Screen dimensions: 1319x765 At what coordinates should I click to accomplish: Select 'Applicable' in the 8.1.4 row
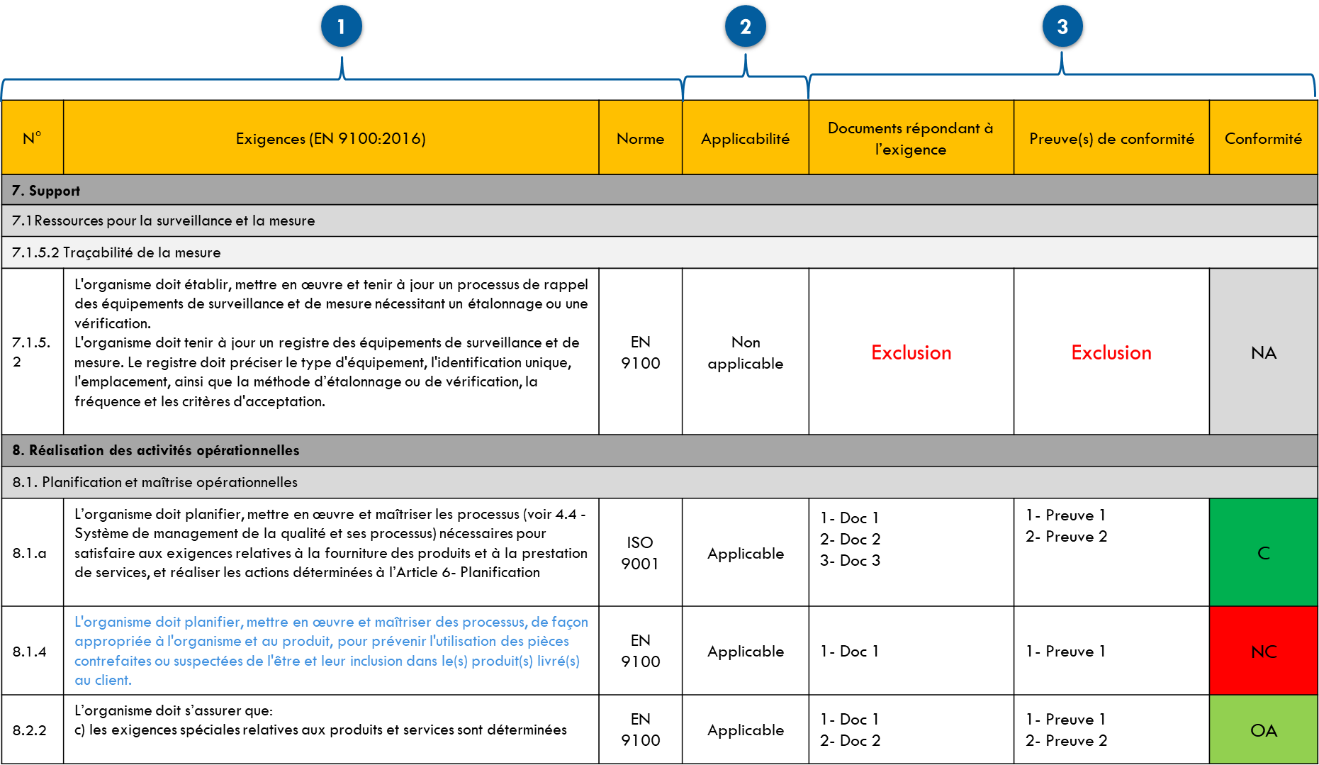(745, 651)
